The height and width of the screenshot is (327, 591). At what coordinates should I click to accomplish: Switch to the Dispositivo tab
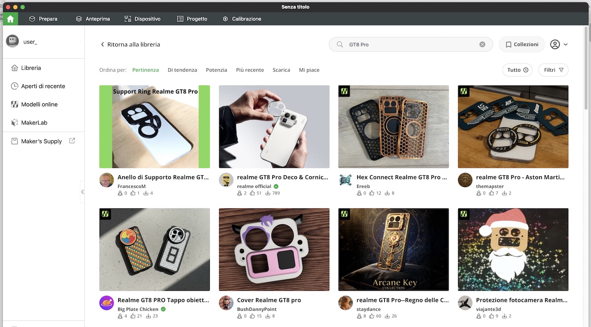[x=143, y=19]
